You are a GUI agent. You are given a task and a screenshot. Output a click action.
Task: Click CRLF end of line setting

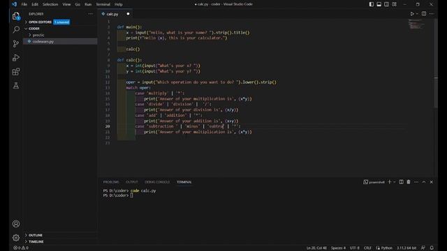(367, 248)
